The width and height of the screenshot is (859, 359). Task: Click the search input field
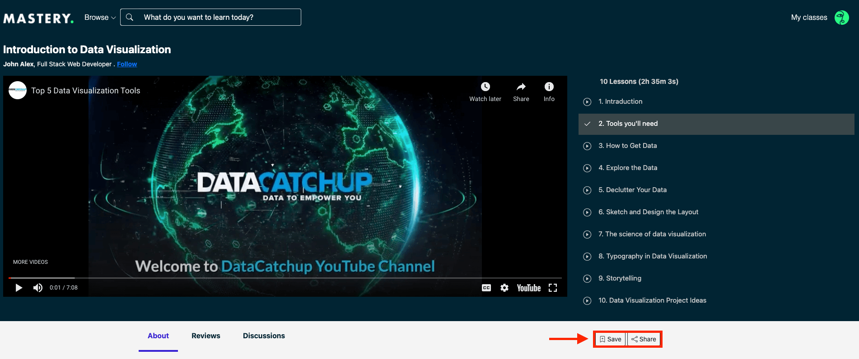[x=210, y=17]
